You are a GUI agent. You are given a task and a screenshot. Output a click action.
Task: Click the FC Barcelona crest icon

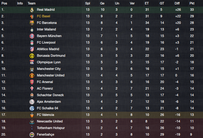coord(32,23)
